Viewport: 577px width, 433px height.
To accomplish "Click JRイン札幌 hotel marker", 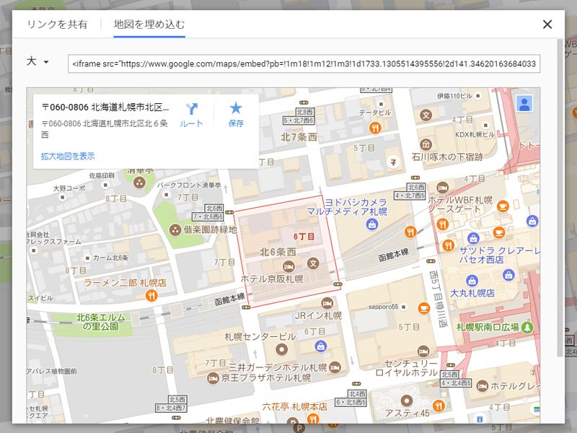I will point(327,303).
